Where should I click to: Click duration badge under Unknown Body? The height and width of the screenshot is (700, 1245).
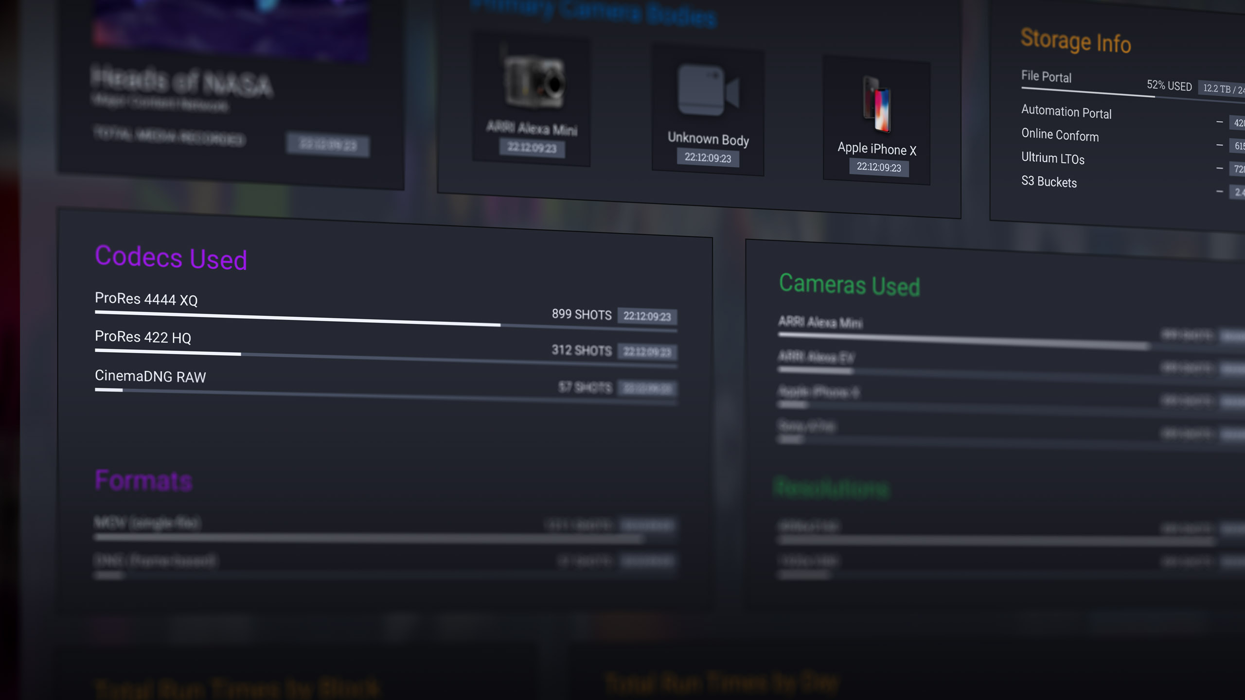click(708, 157)
